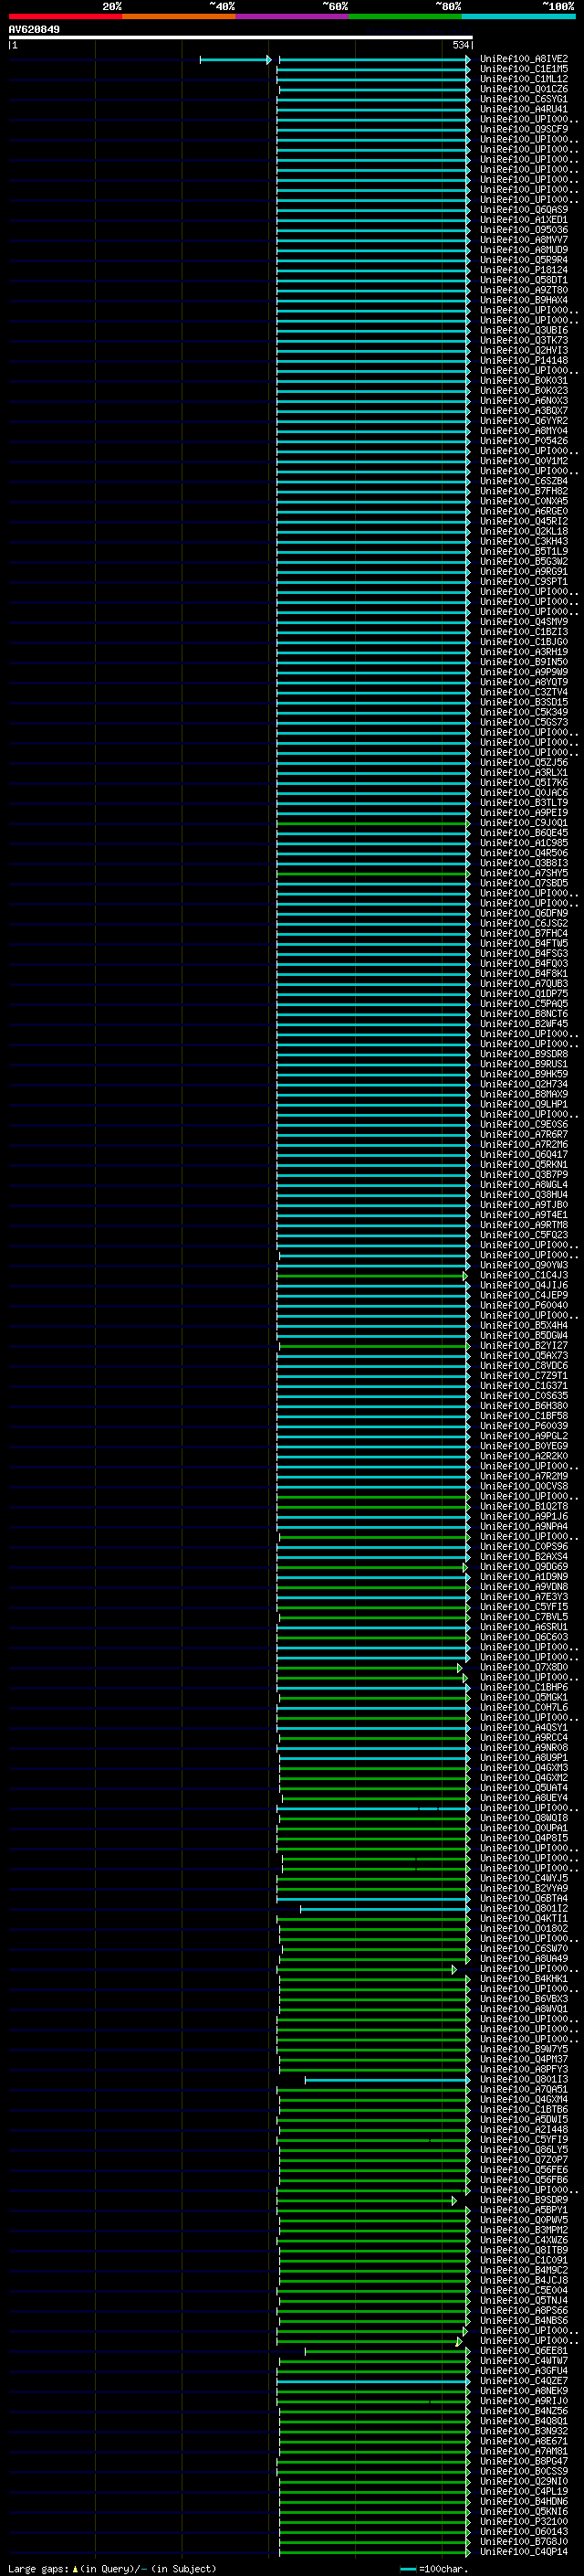Select the UniRef100_Q29NI0 label
The width and height of the screenshot is (584, 2576).
(523, 2480)
